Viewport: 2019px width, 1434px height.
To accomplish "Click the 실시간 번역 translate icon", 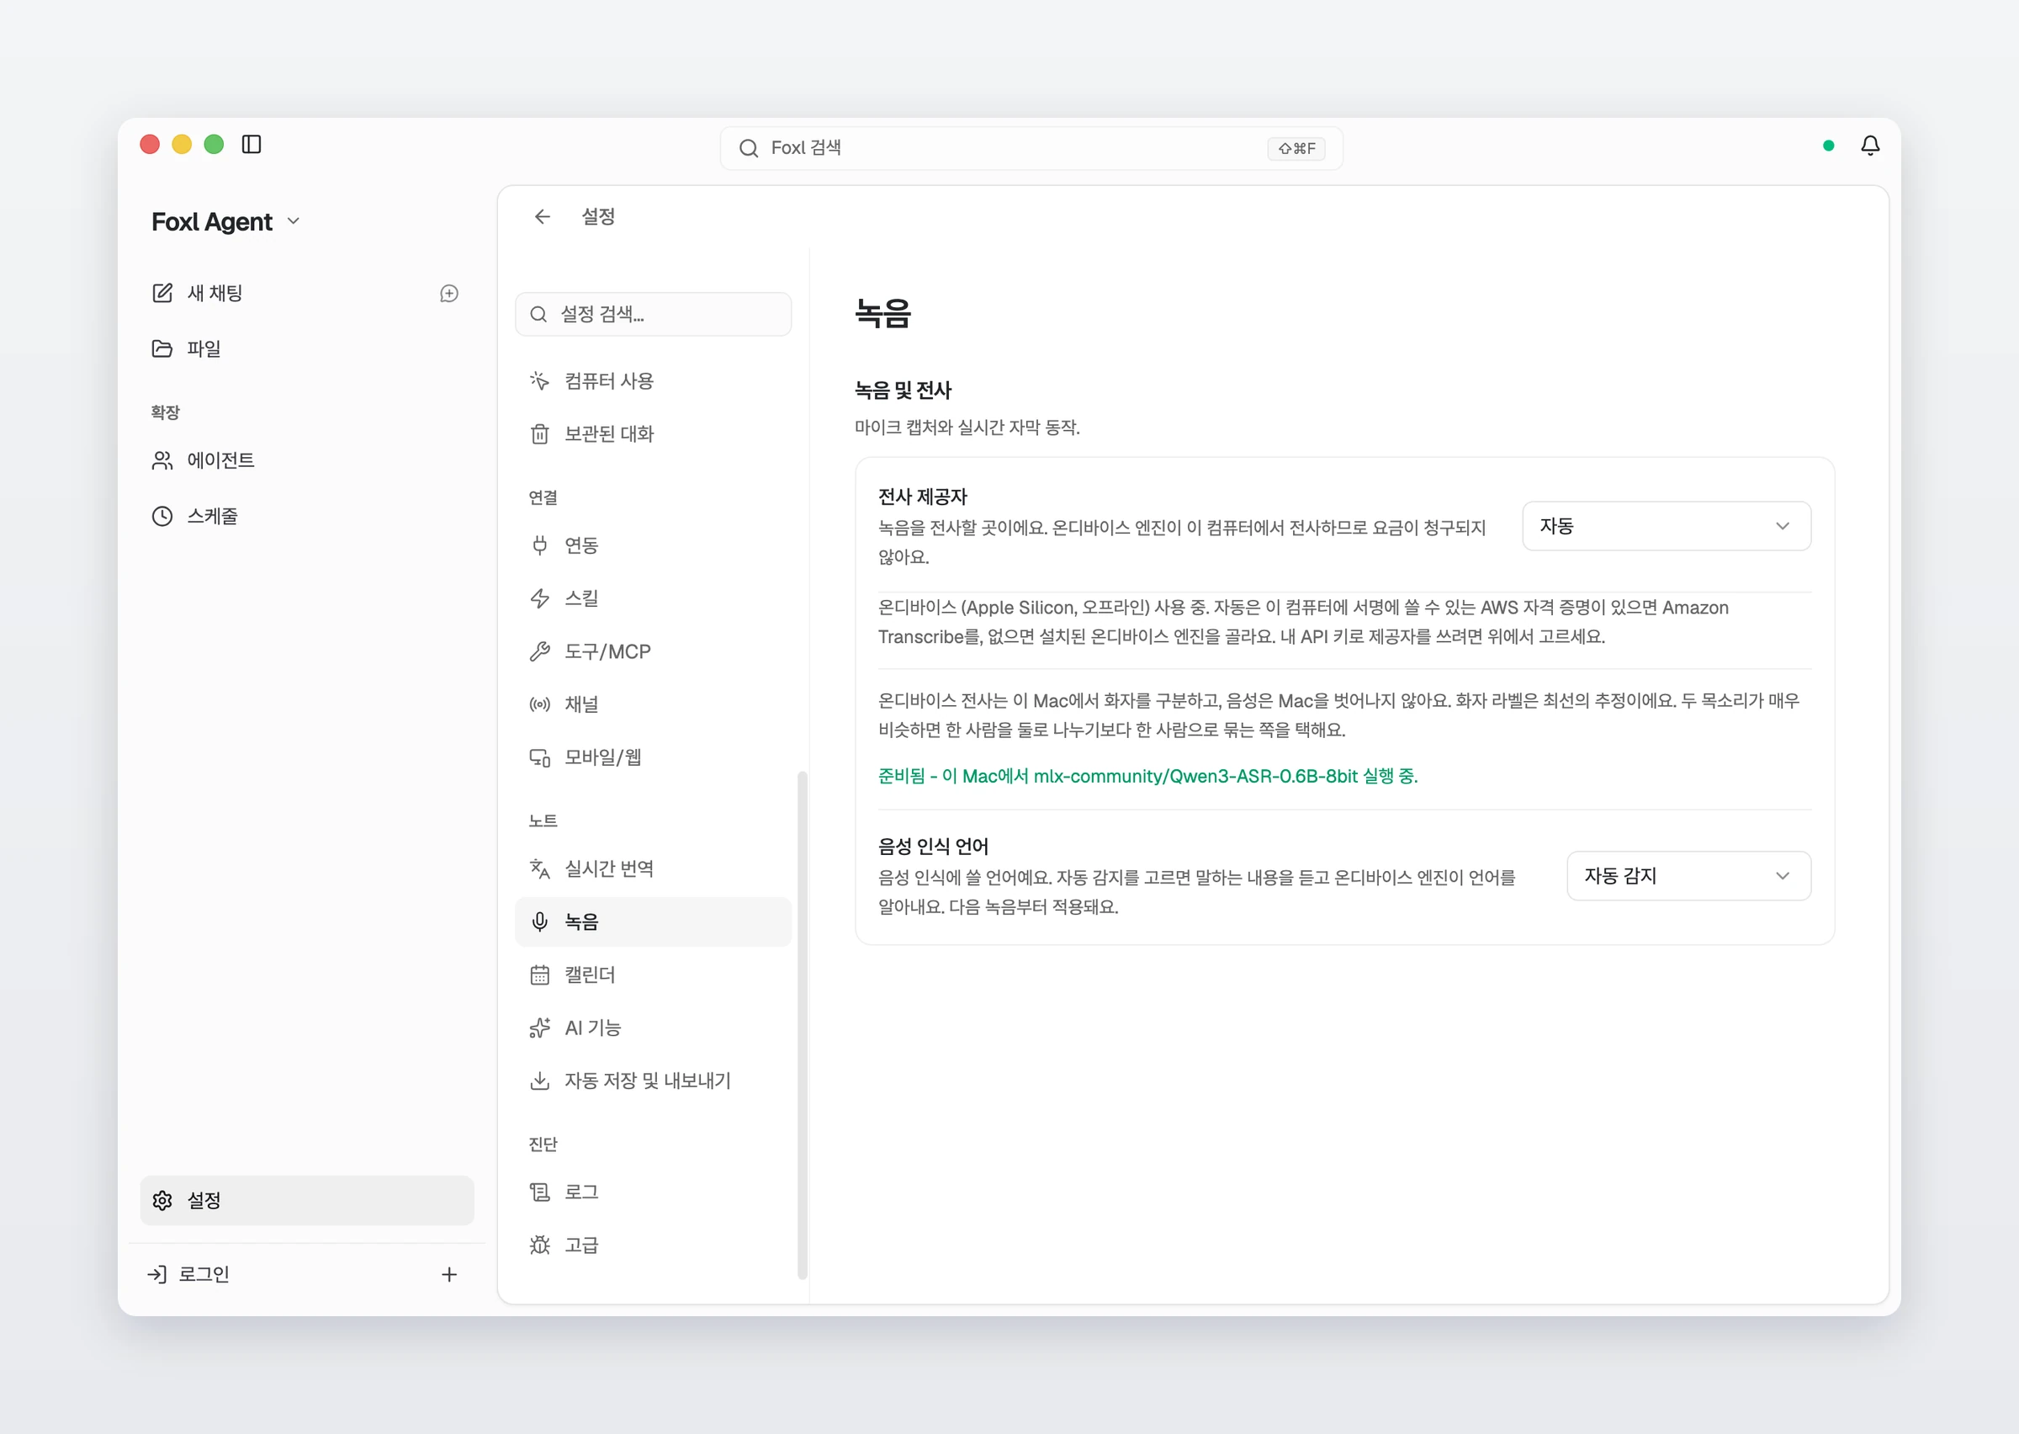I will [x=540, y=868].
